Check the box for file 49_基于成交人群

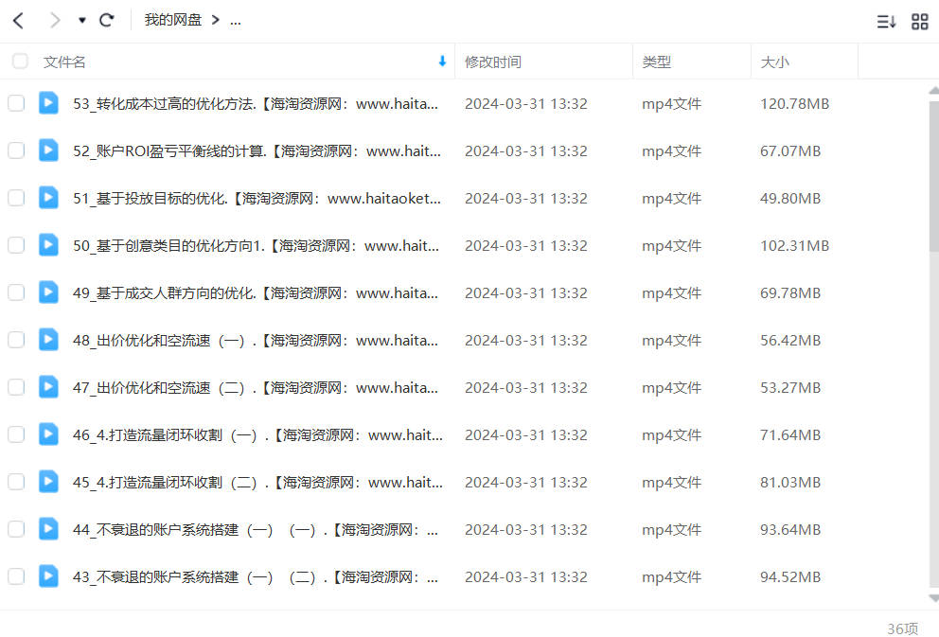coord(16,292)
